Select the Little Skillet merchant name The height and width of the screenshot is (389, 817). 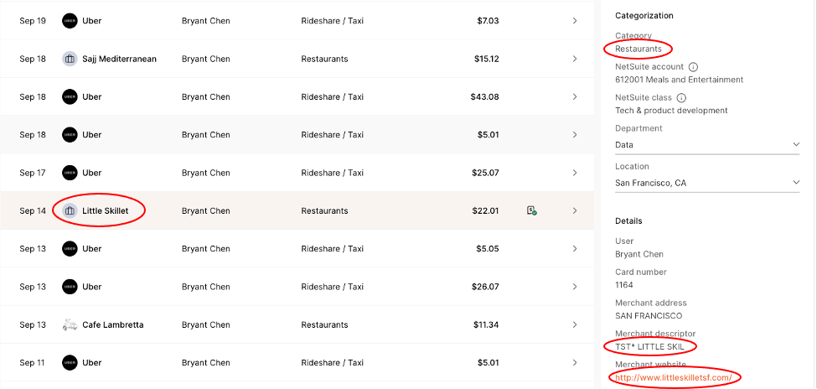106,210
